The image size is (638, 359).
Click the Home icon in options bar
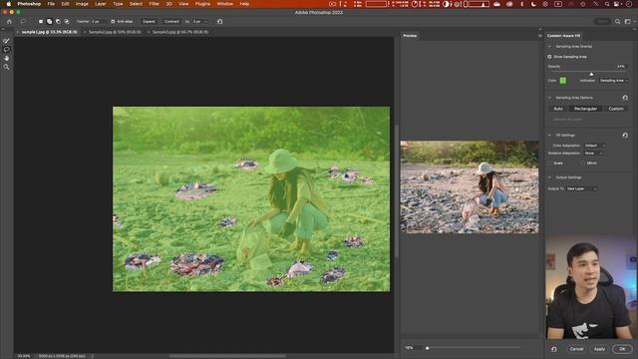pos(9,21)
